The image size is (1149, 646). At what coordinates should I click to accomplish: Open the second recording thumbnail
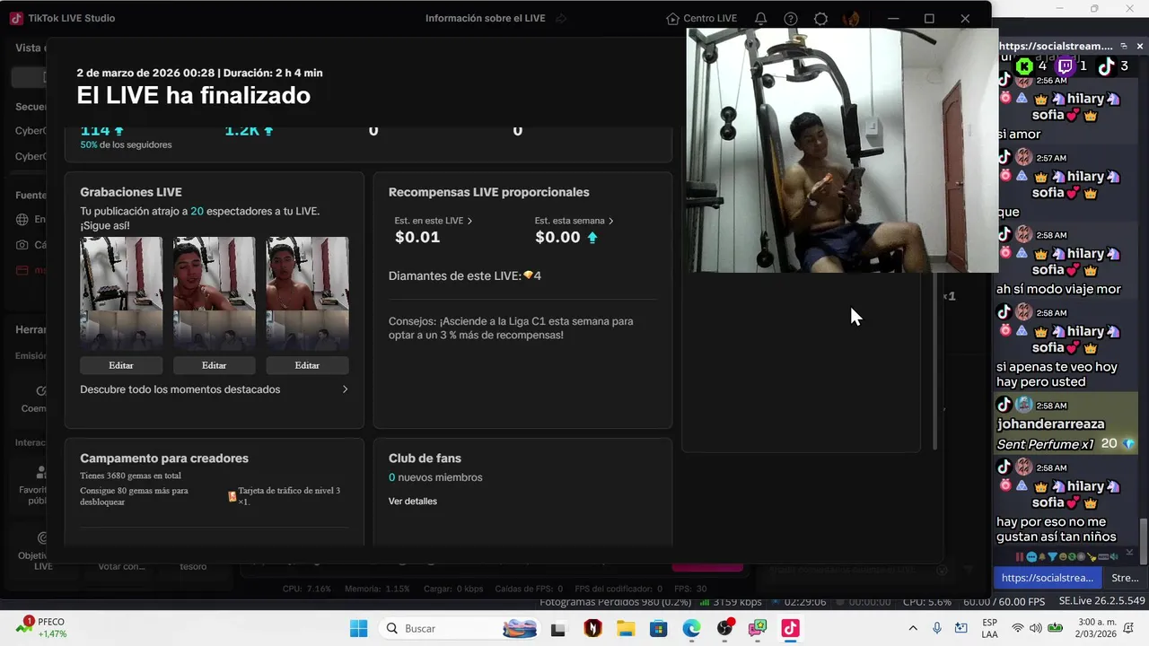point(214,292)
